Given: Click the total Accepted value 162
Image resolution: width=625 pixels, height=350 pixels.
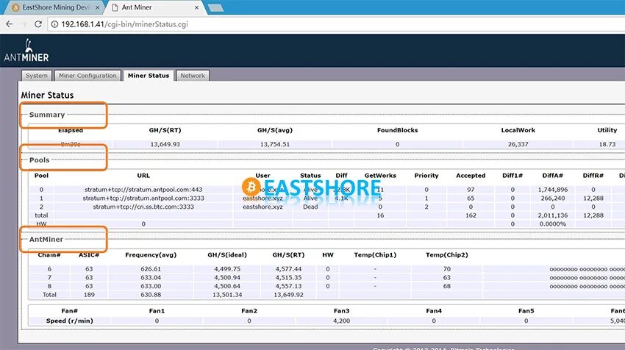Looking at the screenshot, I should [471, 215].
